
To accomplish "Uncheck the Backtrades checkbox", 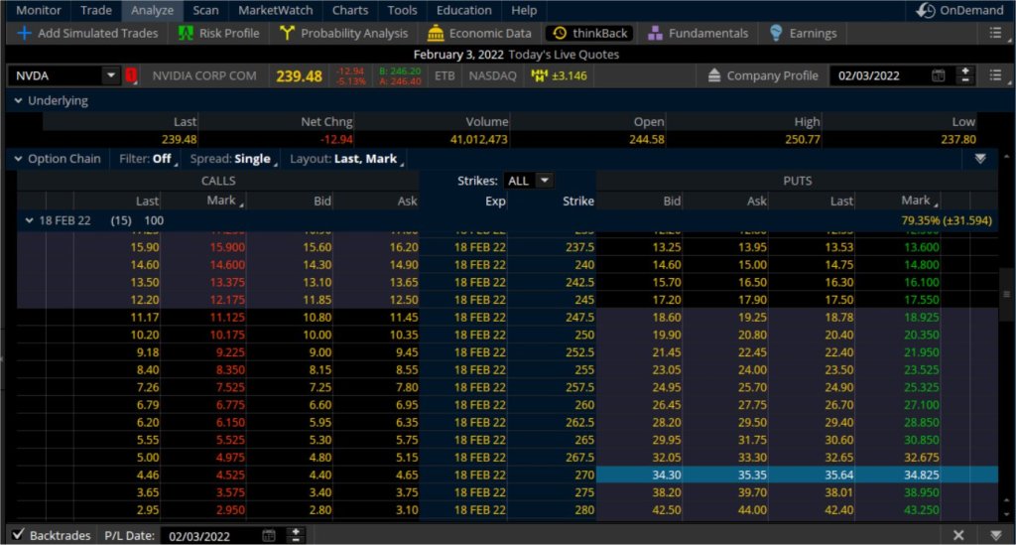I will pyautogui.click(x=18, y=535).
